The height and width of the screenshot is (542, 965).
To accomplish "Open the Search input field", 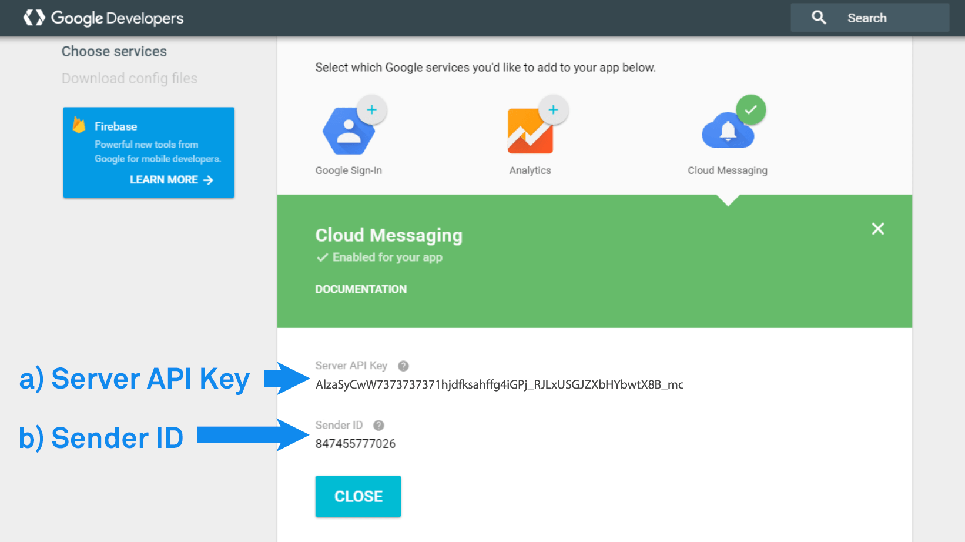I will (x=870, y=18).
